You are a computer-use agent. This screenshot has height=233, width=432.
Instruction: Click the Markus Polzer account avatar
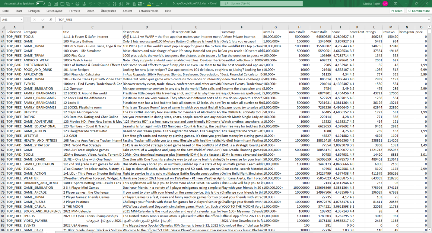(385, 4)
